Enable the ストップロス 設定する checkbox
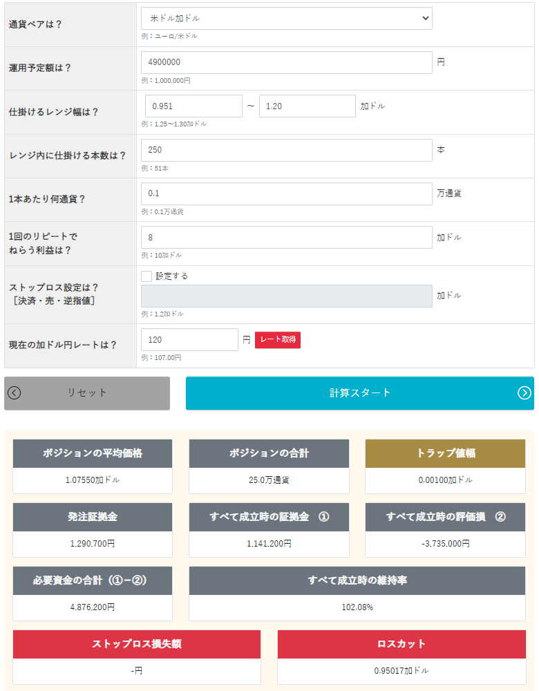 pyautogui.click(x=146, y=276)
